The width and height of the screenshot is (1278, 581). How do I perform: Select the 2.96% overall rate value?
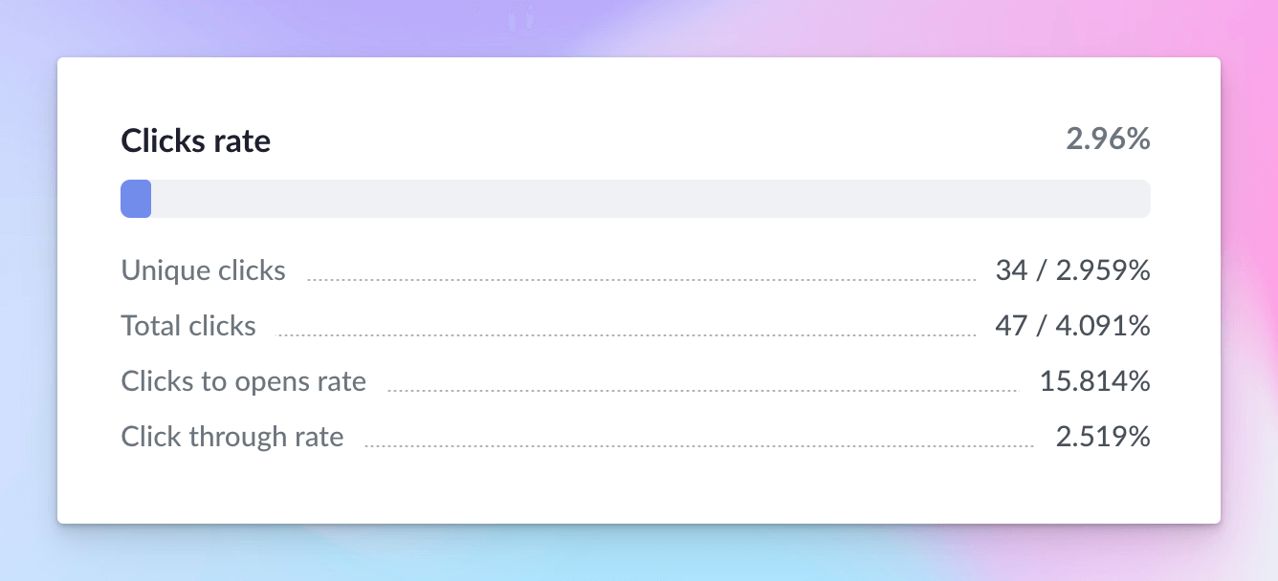(1108, 140)
